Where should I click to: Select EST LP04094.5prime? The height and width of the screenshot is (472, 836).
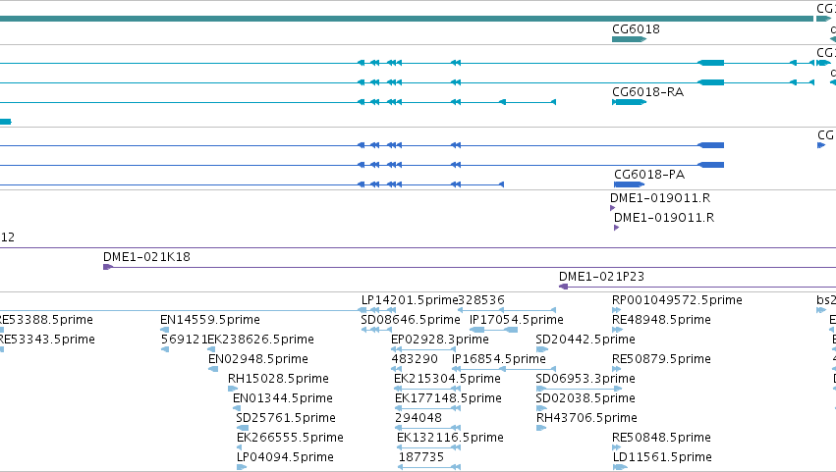[x=285, y=457]
